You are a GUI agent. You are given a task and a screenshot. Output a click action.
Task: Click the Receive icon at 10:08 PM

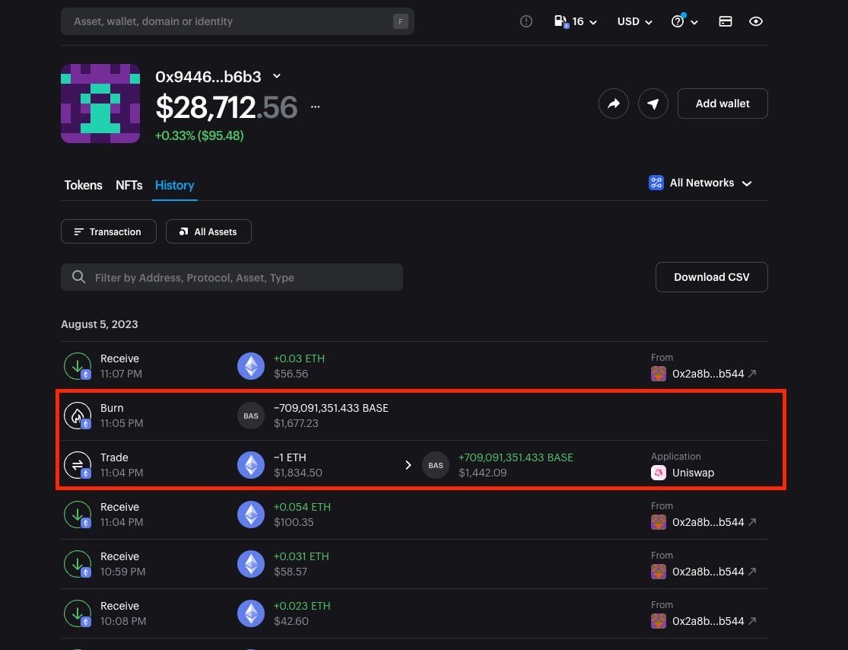coord(78,613)
